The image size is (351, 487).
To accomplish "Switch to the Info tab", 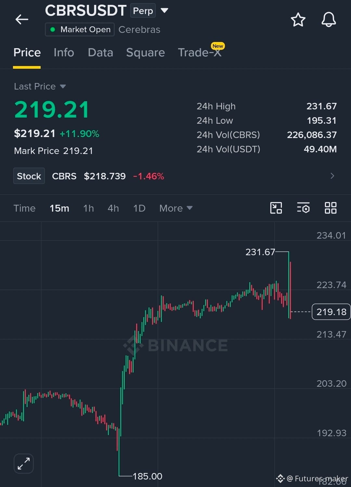I will click(64, 52).
